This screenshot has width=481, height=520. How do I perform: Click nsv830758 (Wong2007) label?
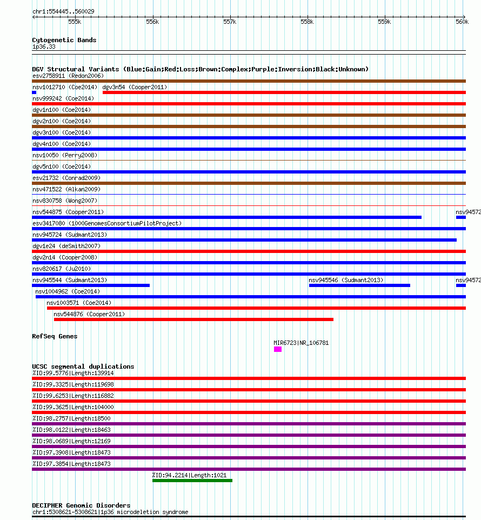65,201
